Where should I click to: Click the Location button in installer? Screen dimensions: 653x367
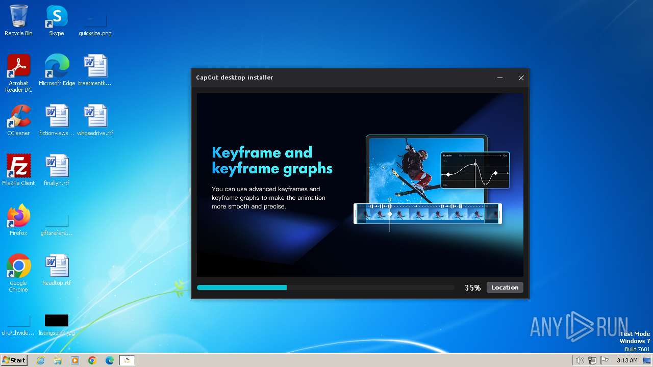(505, 287)
